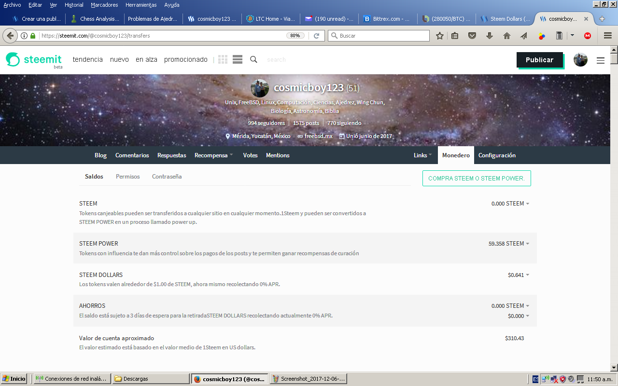Click the red M extension icon
Image resolution: width=618 pixels, height=386 pixels.
(x=588, y=36)
